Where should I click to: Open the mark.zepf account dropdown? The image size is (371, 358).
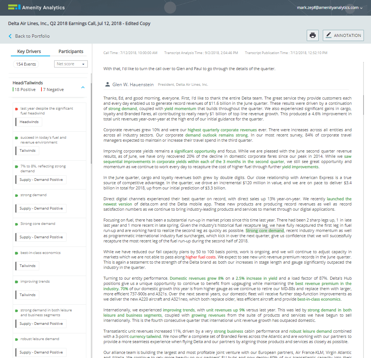tap(330, 7)
